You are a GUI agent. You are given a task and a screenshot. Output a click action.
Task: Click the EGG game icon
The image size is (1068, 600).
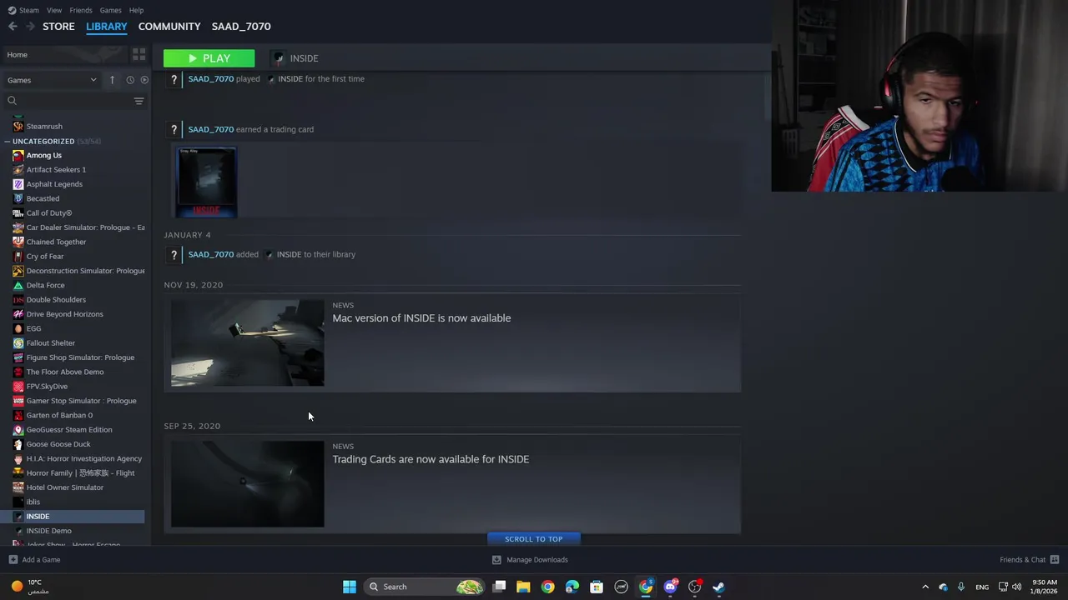(18, 328)
